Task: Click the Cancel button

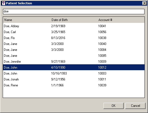Action: pyautogui.click(x=136, y=106)
